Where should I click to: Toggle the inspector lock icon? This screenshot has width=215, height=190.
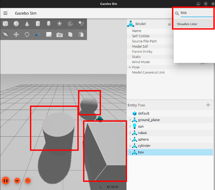point(170,24)
